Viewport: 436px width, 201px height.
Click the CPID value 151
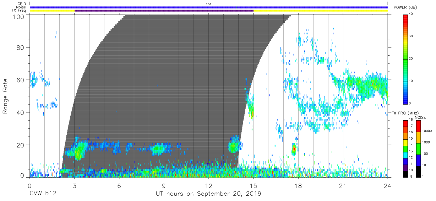tap(209, 4)
